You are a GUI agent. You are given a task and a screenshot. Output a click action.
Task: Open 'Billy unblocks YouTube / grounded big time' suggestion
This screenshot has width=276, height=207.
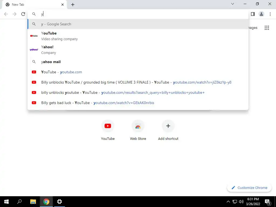point(138,82)
